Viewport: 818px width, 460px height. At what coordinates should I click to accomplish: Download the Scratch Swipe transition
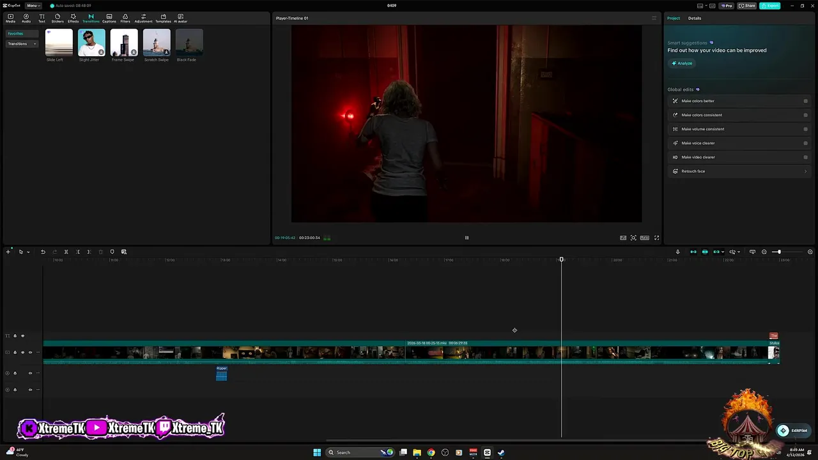point(166,52)
